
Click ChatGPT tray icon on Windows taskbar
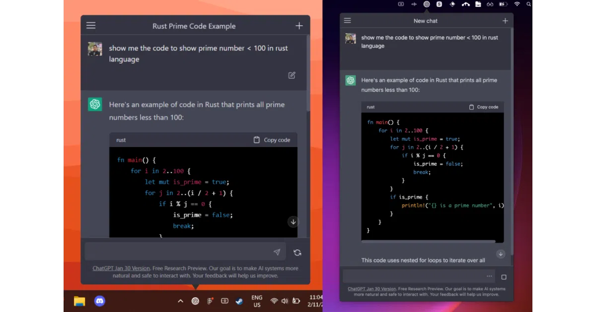tap(195, 301)
